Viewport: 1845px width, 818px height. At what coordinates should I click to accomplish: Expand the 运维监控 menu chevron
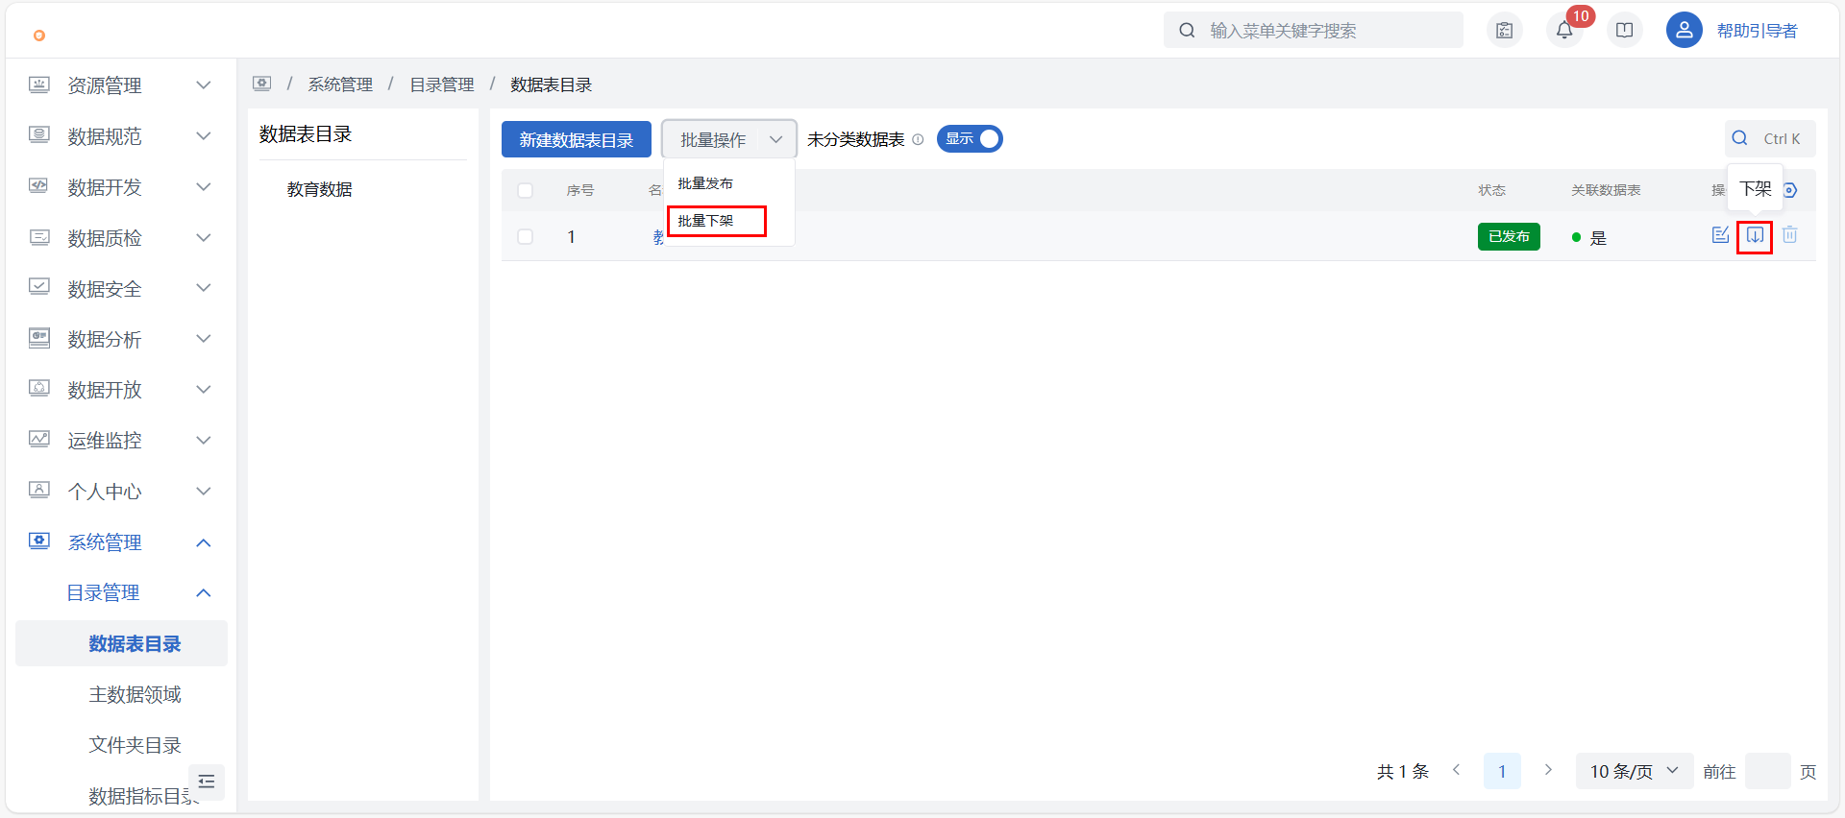204,441
